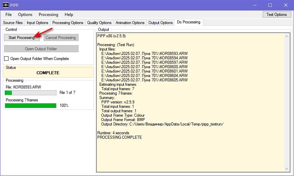Switch to the Quality Options tab
The height and width of the screenshot is (176, 294).
click(99, 23)
